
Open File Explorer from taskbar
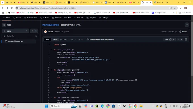pos(141,106)
